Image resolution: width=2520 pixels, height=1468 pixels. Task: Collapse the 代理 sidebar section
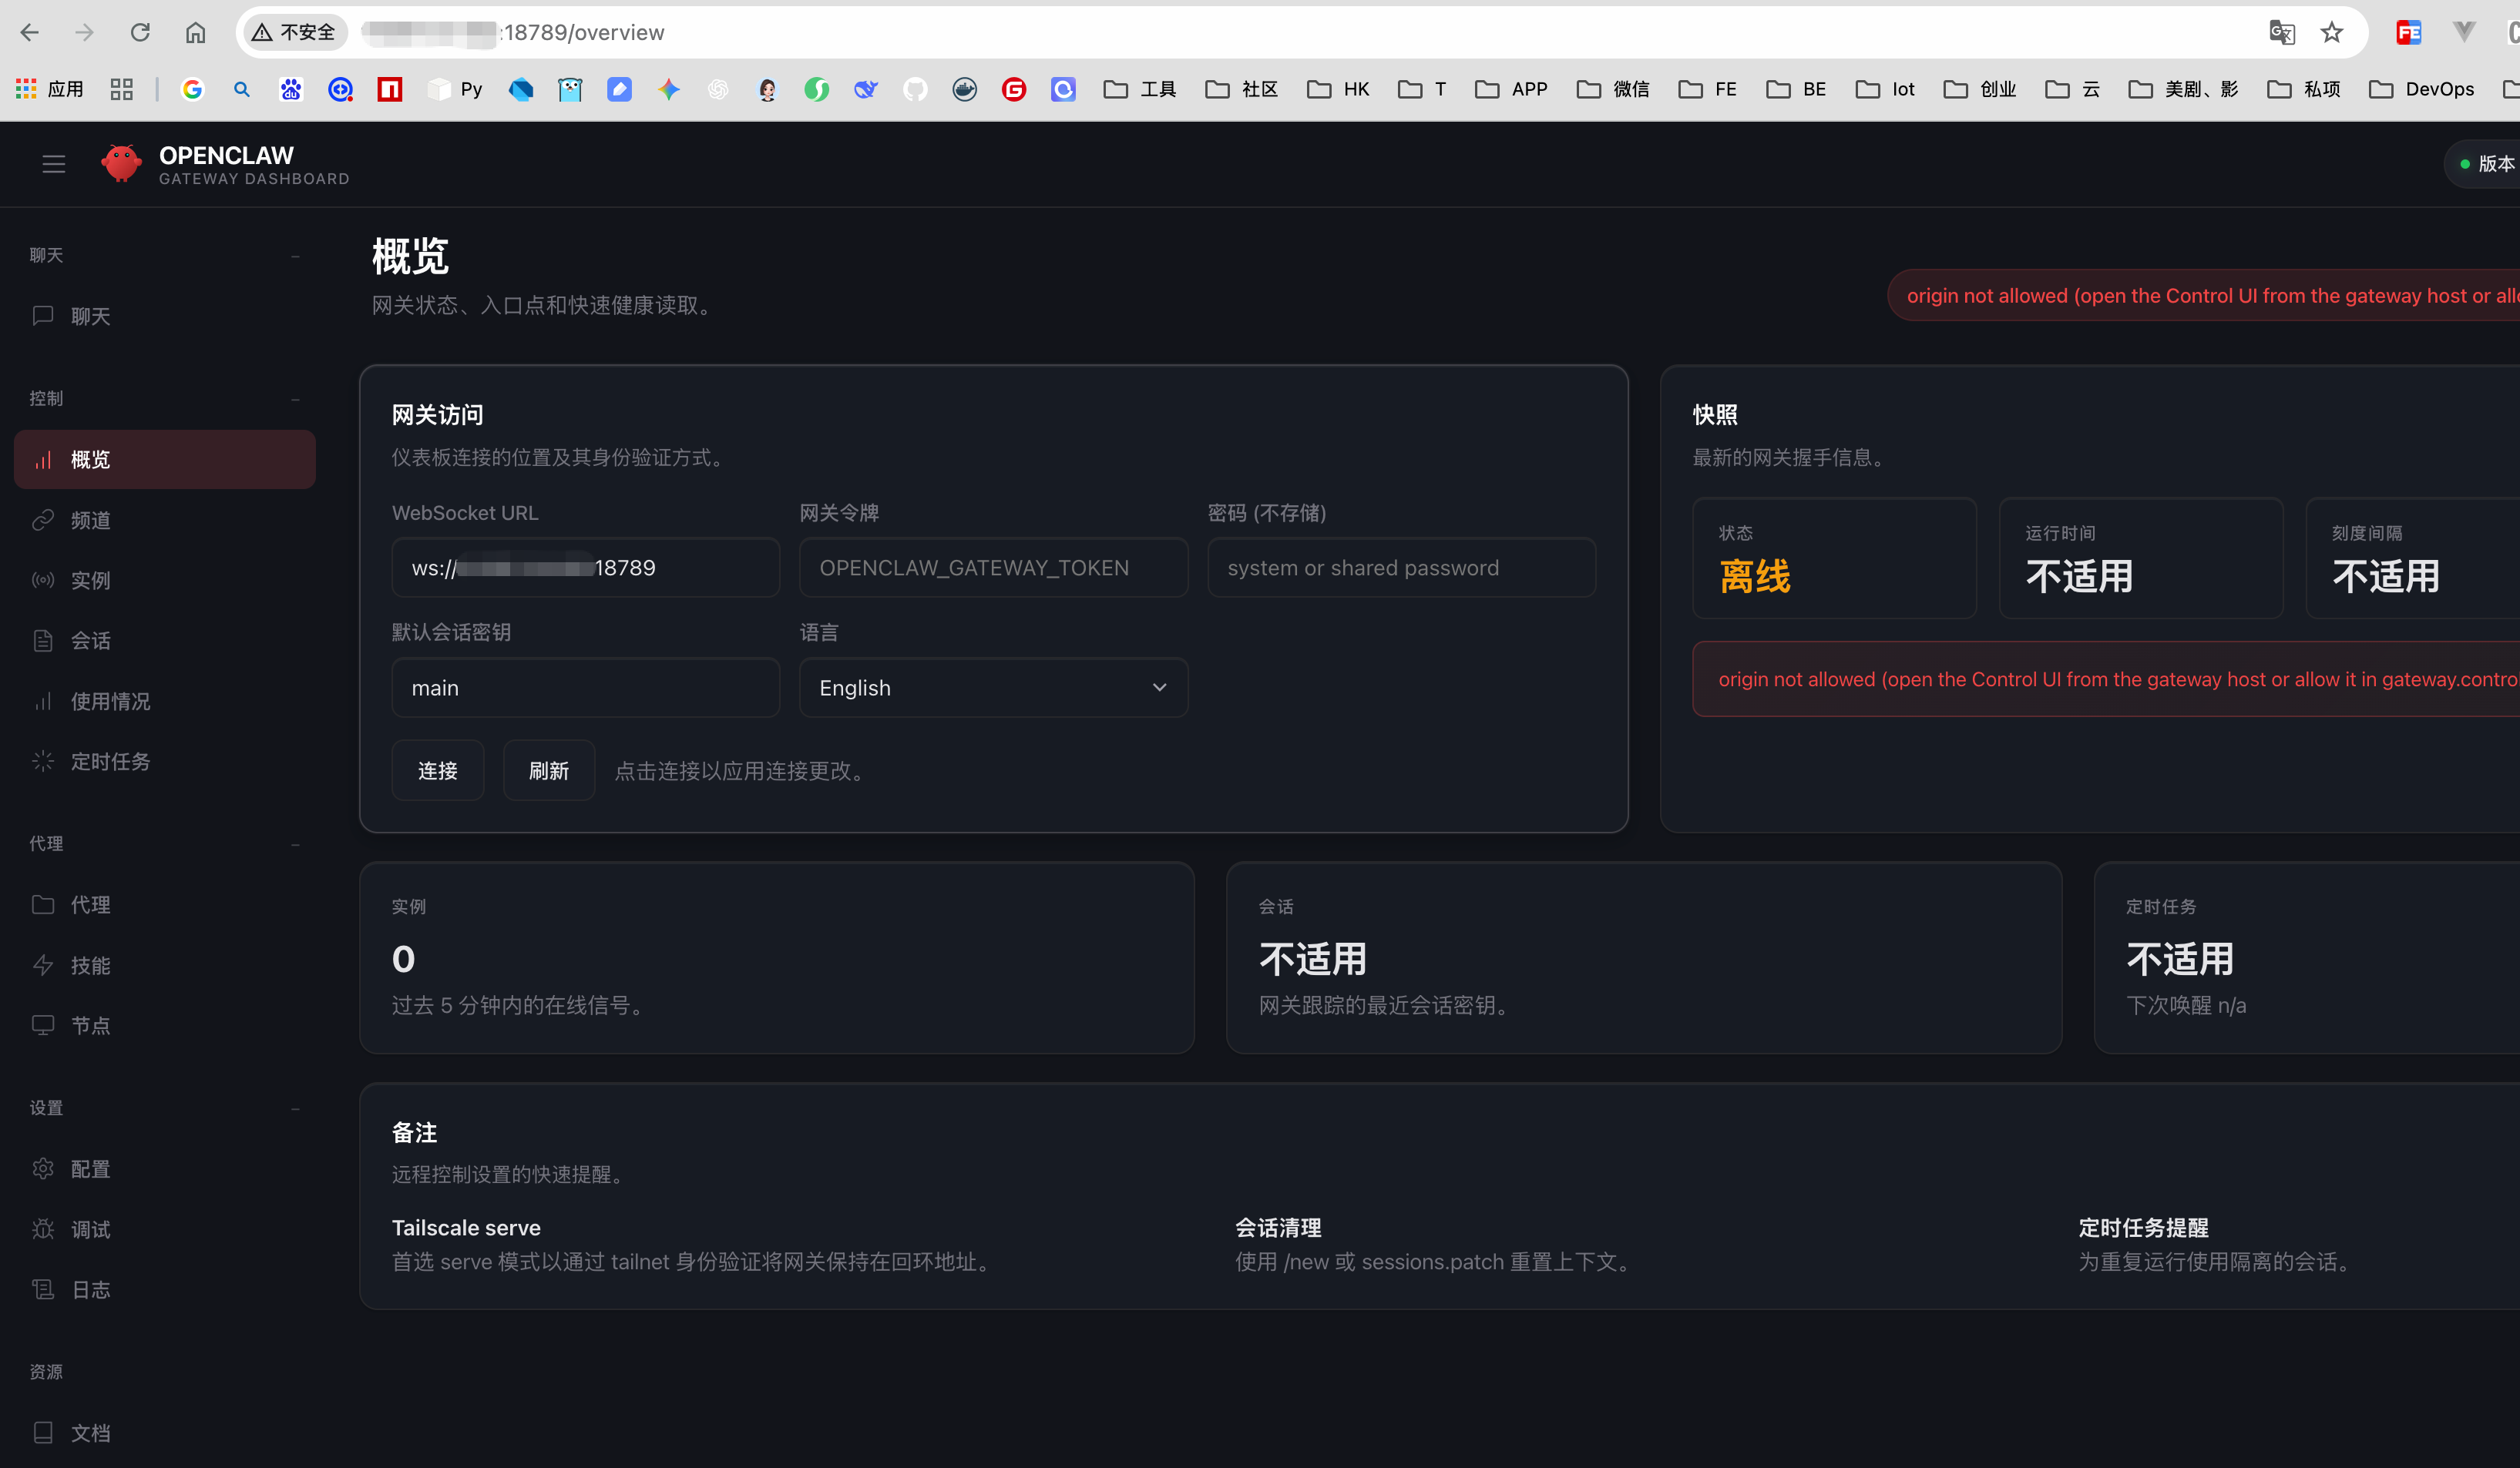pyautogui.click(x=295, y=844)
